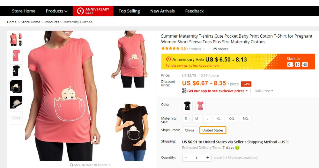Select the United States shipping origin

pyautogui.click(x=213, y=130)
